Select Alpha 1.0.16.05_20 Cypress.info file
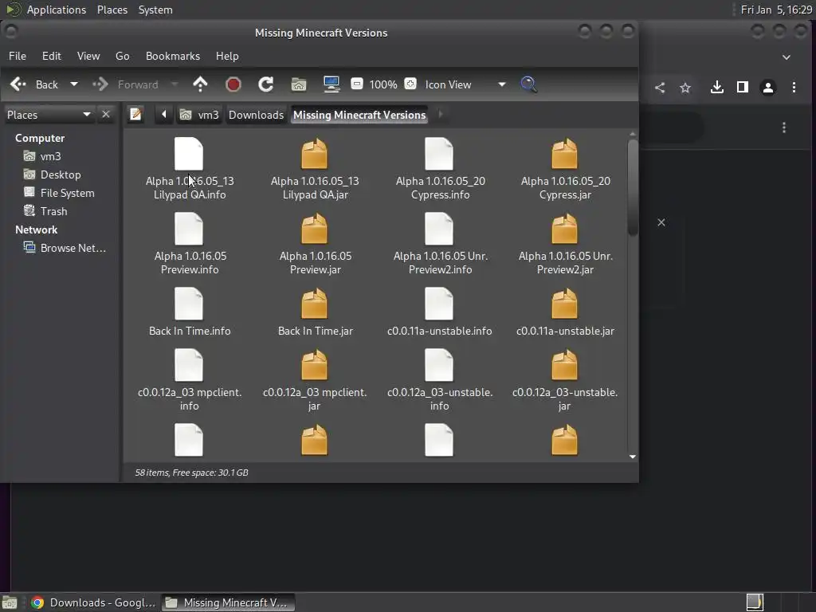 [440, 169]
